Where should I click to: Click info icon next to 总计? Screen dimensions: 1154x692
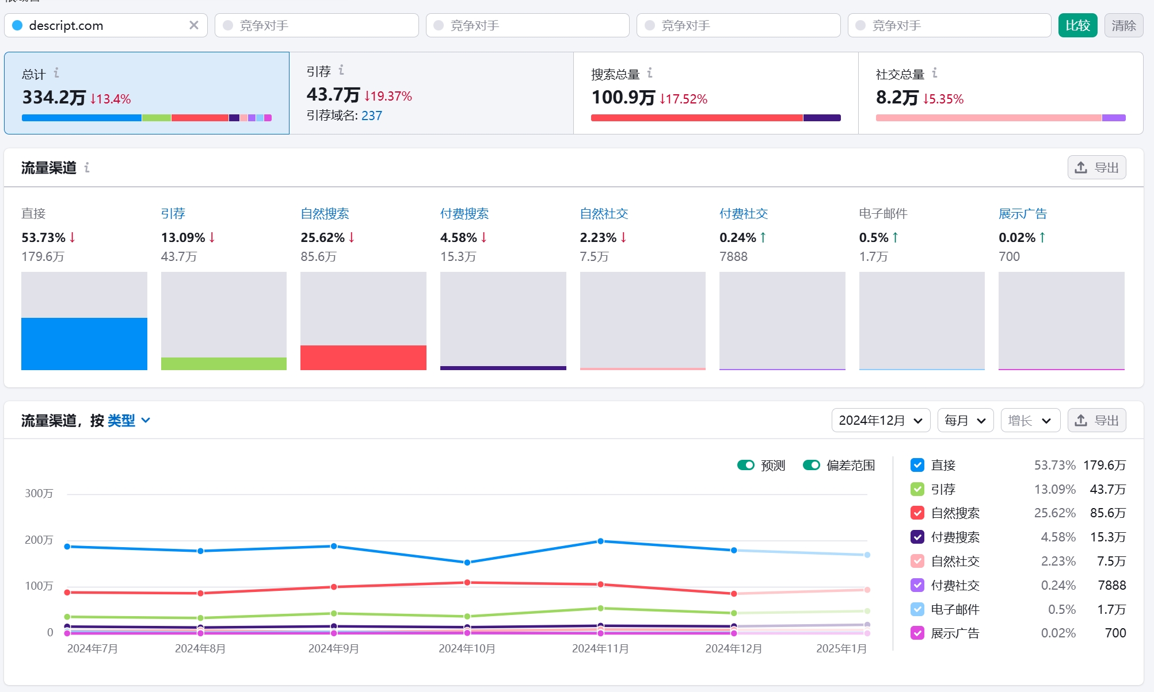(56, 73)
